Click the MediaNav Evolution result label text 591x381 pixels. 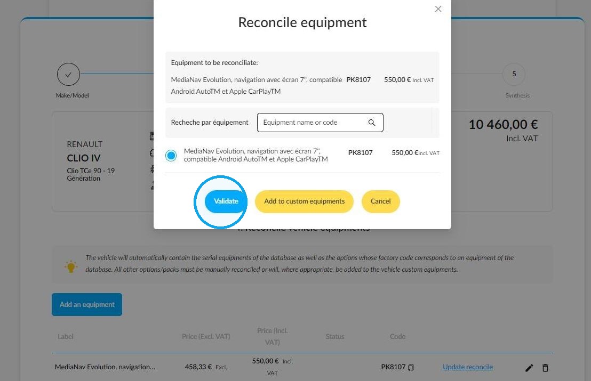coord(255,155)
